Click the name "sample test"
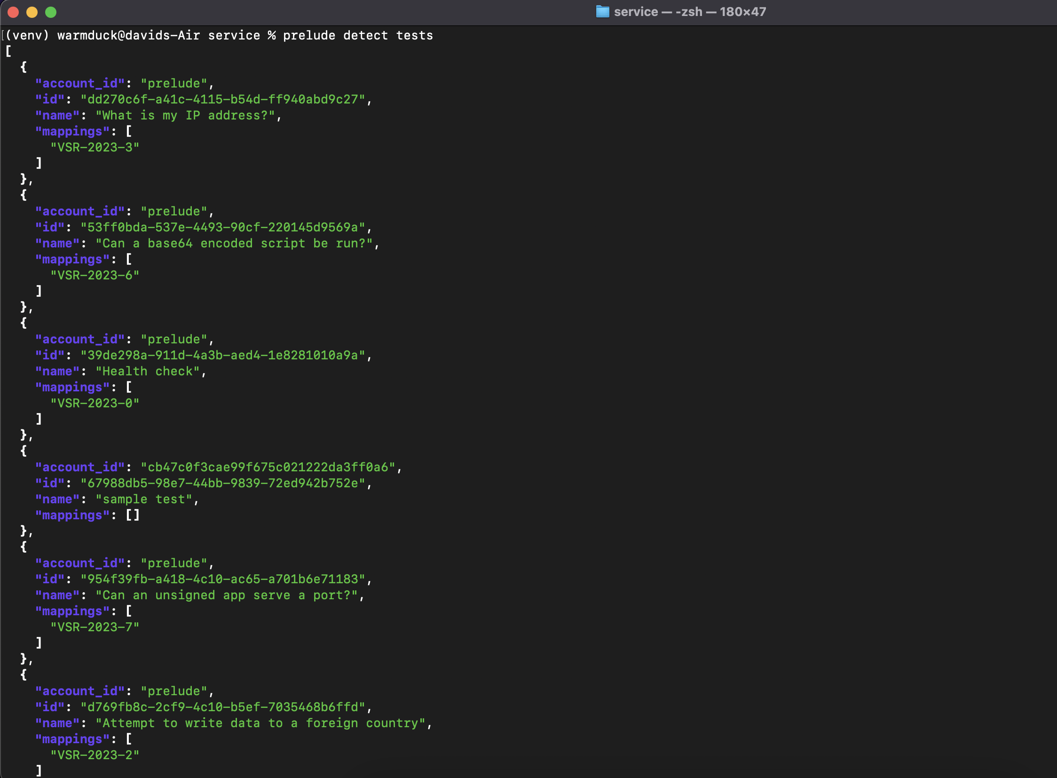 tap(143, 499)
